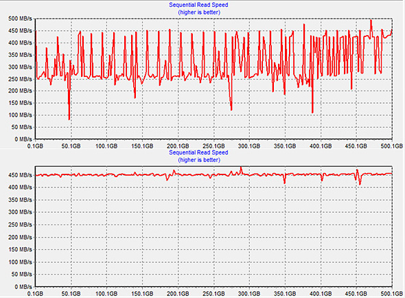This screenshot has width=405, height=298.
Task: Click the highest peak near 470GB in the upper graph
Action: click(x=371, y=20)
